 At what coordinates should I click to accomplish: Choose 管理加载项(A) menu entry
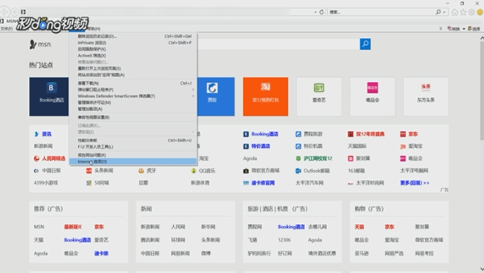click(x=133, y=109)
